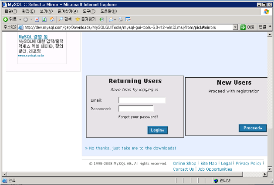Click the New Users heading
Viewport: 274px width, 185px height.
point(234,83)
